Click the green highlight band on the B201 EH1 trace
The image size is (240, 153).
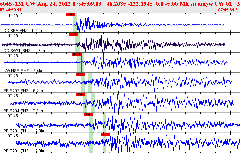point(91,123)
